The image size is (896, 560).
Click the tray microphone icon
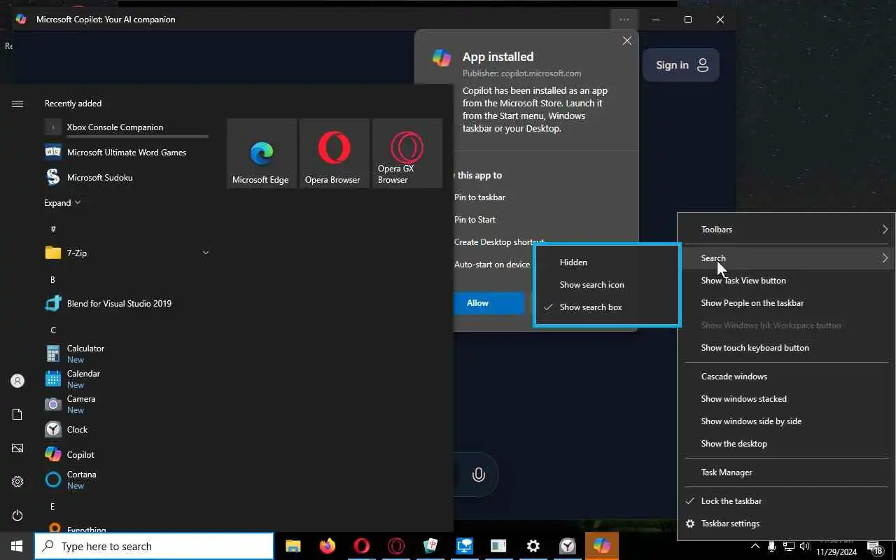point(771,546)
